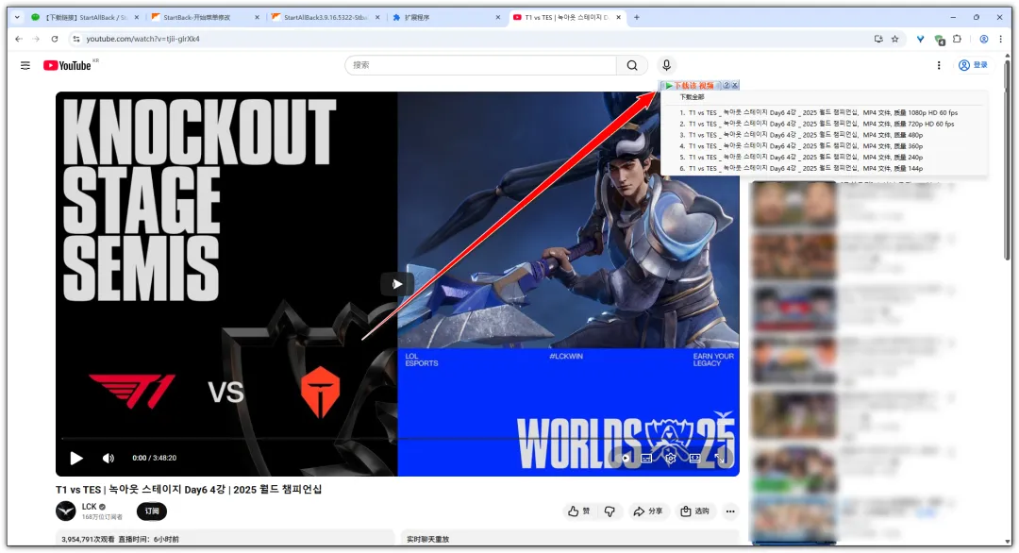Click install/cast screen icon in address bar
This screenshot has height=553, width=1019.
878,39
